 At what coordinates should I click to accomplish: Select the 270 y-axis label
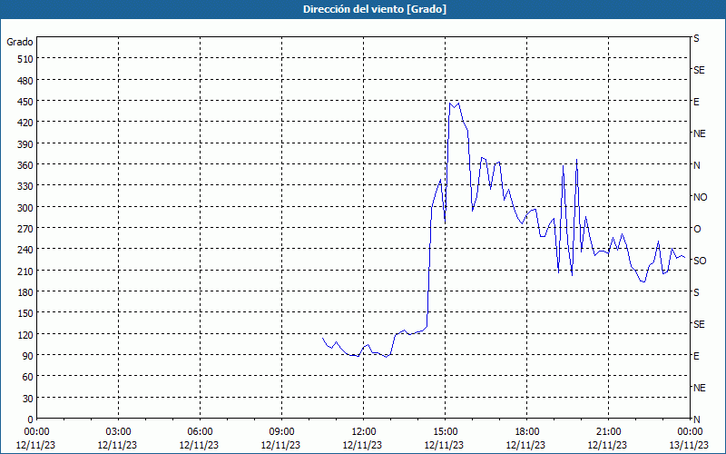[x=25, y=229]
